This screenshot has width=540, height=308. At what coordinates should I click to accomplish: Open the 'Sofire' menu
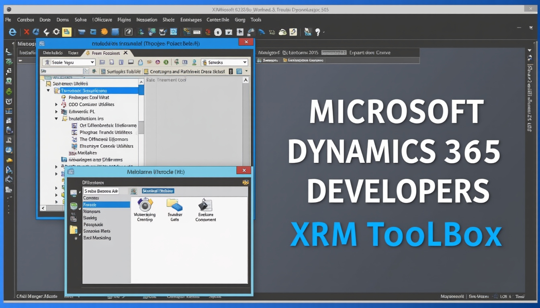(x=80, y=20)
